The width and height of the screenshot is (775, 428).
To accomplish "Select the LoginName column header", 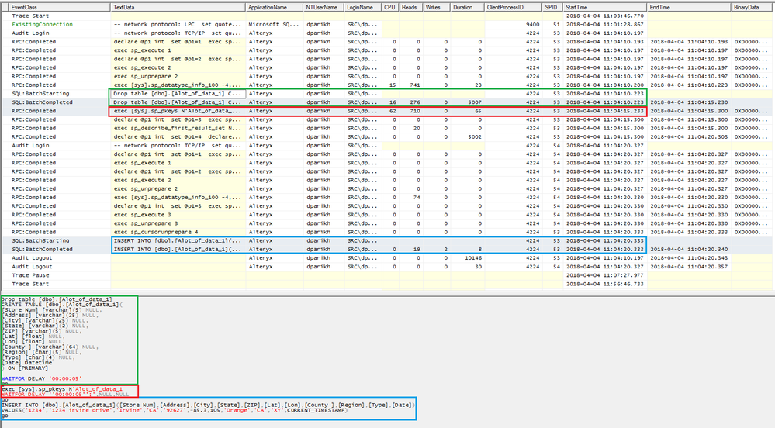I will coord(362,8).
